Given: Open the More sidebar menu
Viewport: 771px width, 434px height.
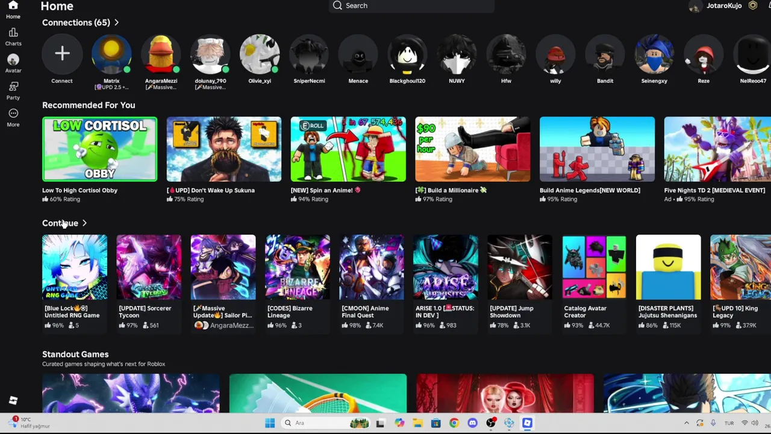Looking at the screenshot, I should (x=13, y=118).
